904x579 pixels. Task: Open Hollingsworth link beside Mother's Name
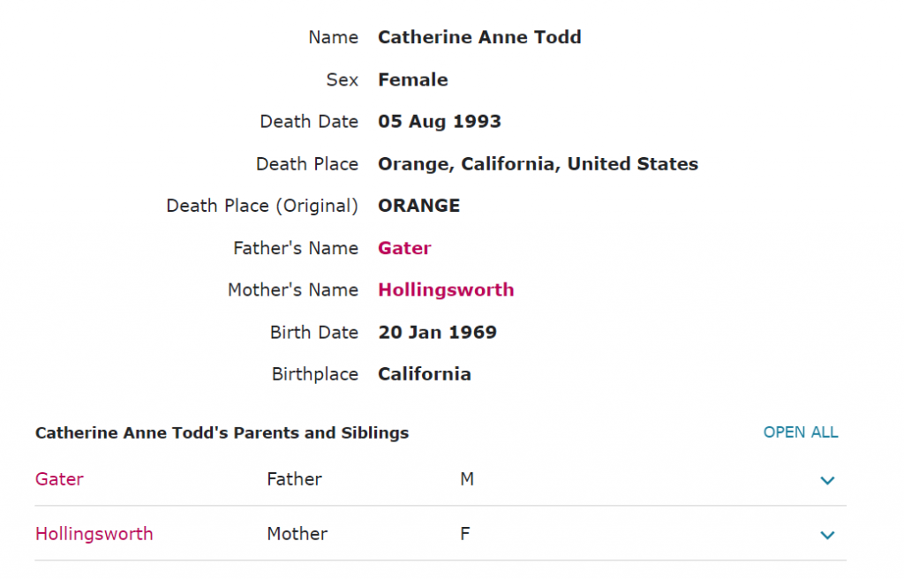(x=446, y=290)
